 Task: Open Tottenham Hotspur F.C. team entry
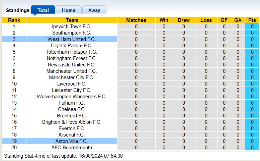(x=72, y=52)
